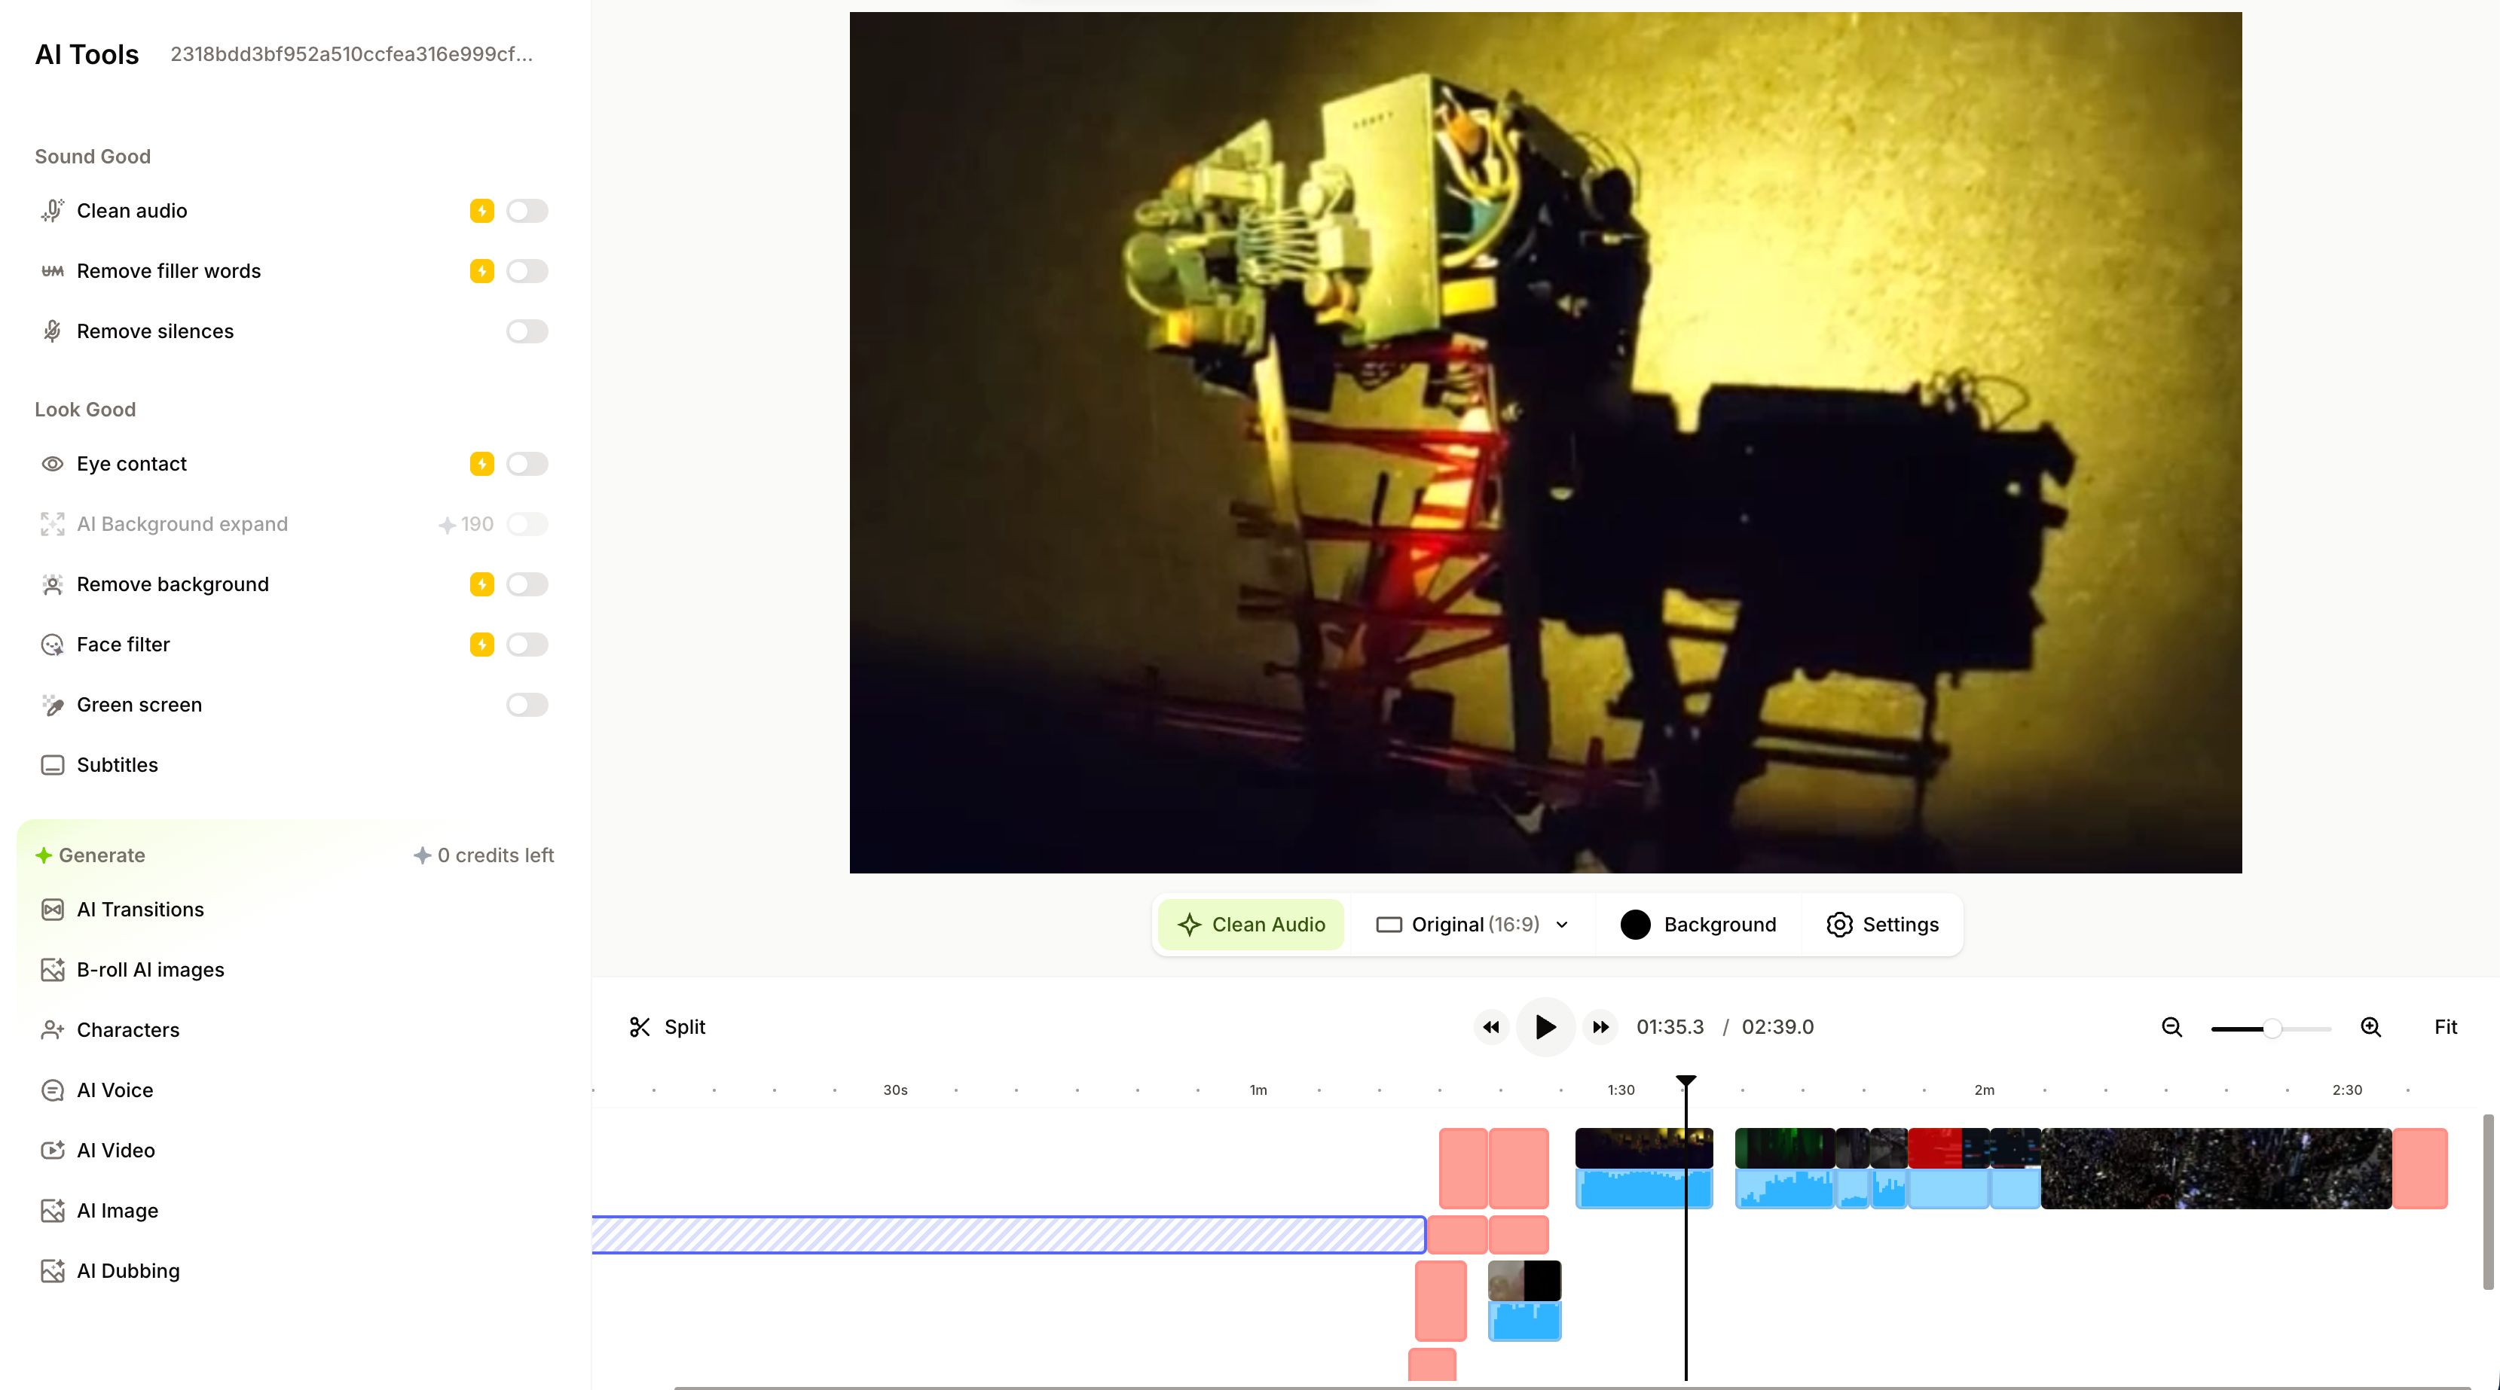The height and width of the screenshot is (1390, 2500).
Task: Click the rewind button
Action: point(1490,1026)
